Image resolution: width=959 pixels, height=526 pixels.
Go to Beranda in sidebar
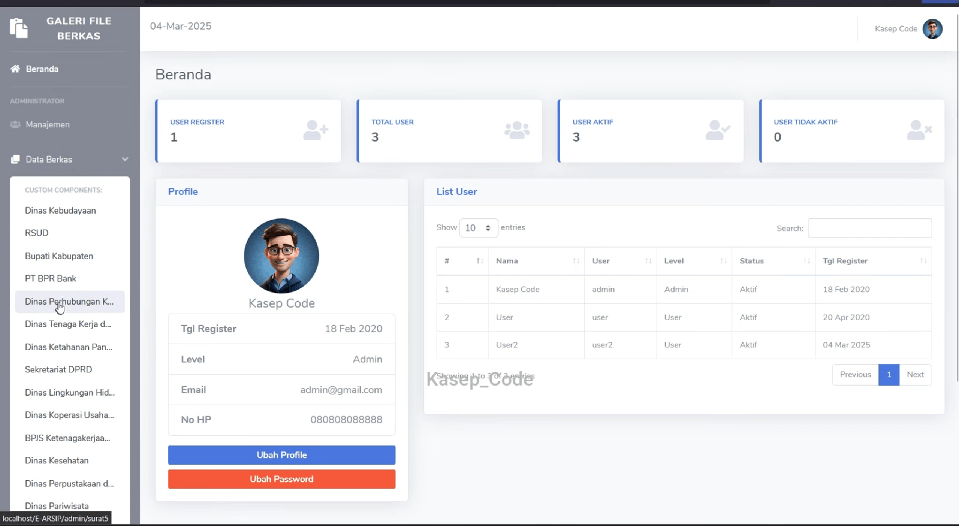[42, 69]
